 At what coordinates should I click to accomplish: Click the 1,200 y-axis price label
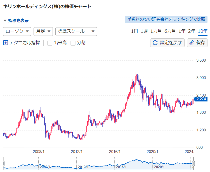click(201, 130)
